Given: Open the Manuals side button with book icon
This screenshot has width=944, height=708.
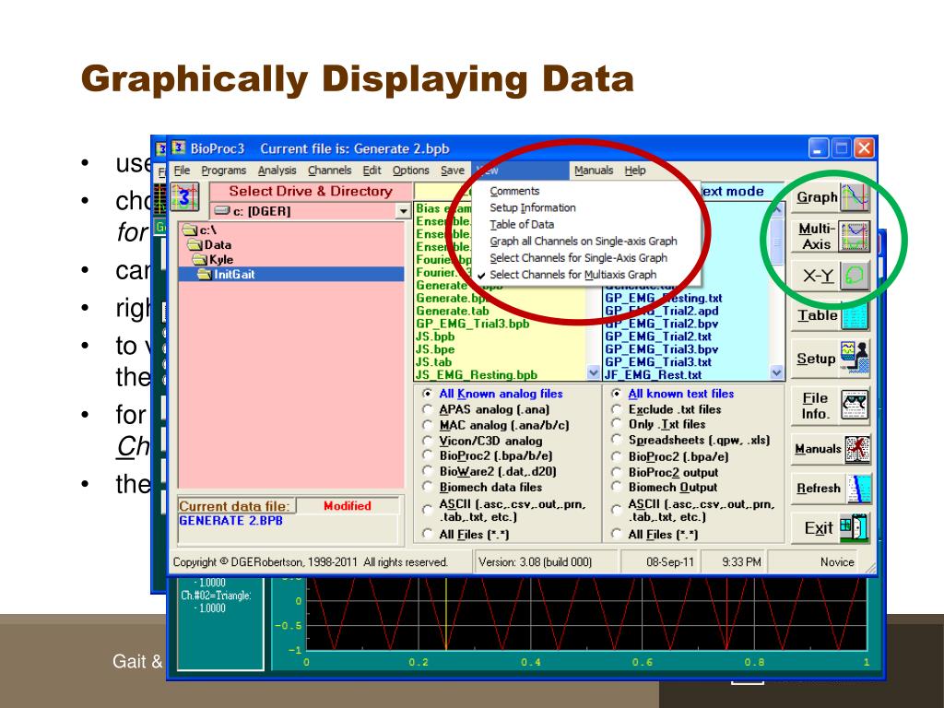Looking at the screenshot, I should pyautogui.click(x=831, y=449).
